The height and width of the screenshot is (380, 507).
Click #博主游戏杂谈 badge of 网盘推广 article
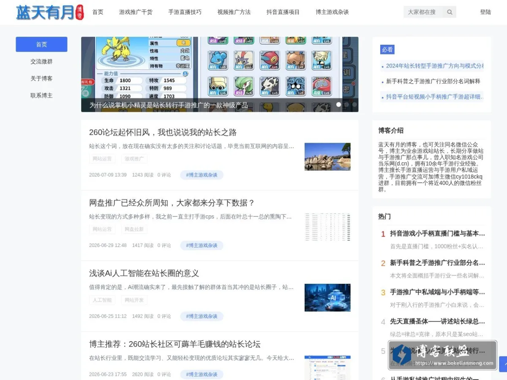click(202, 245)
